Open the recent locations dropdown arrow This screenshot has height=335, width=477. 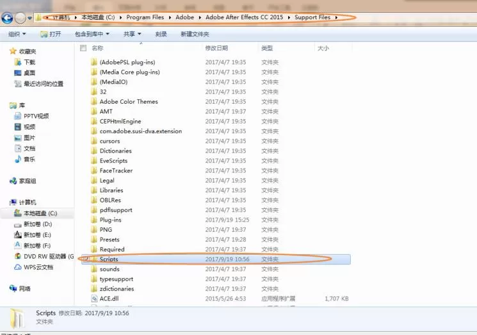pyautogui.click(x=29, y=18)
